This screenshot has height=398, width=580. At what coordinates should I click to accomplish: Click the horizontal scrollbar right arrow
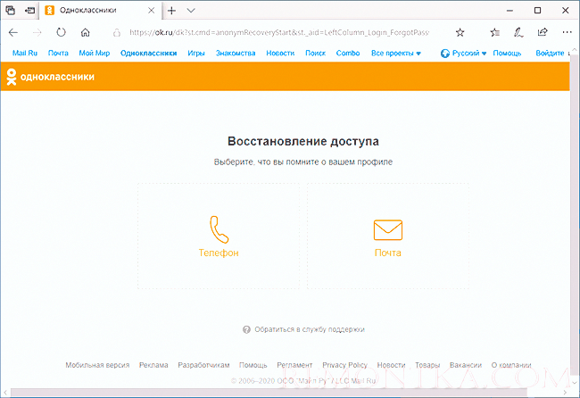click(565, 392)
